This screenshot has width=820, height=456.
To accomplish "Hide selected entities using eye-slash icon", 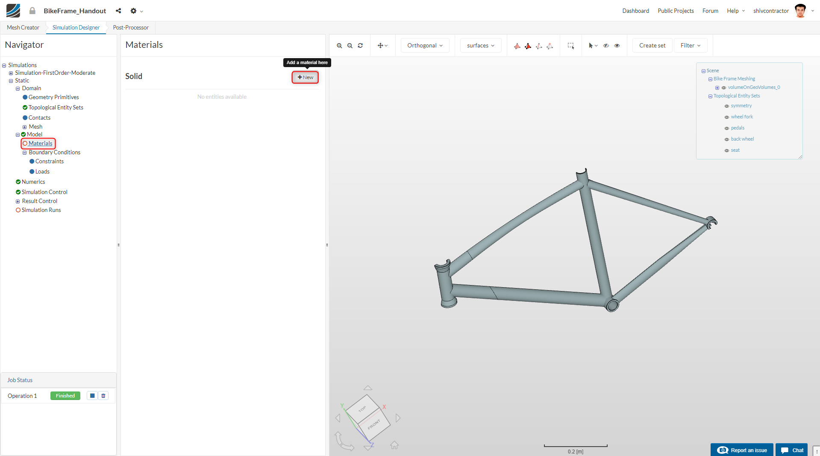I will pos(606,45).
